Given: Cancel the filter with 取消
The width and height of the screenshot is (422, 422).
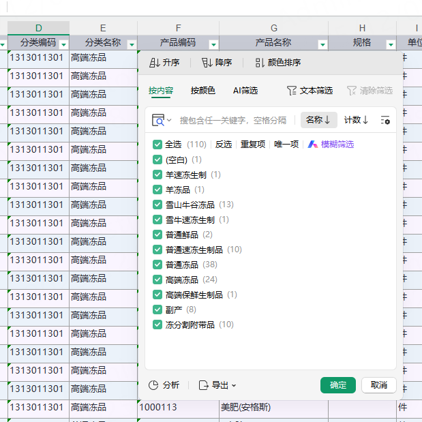Looking at the screenshot, I should click(x=379, y=385).
